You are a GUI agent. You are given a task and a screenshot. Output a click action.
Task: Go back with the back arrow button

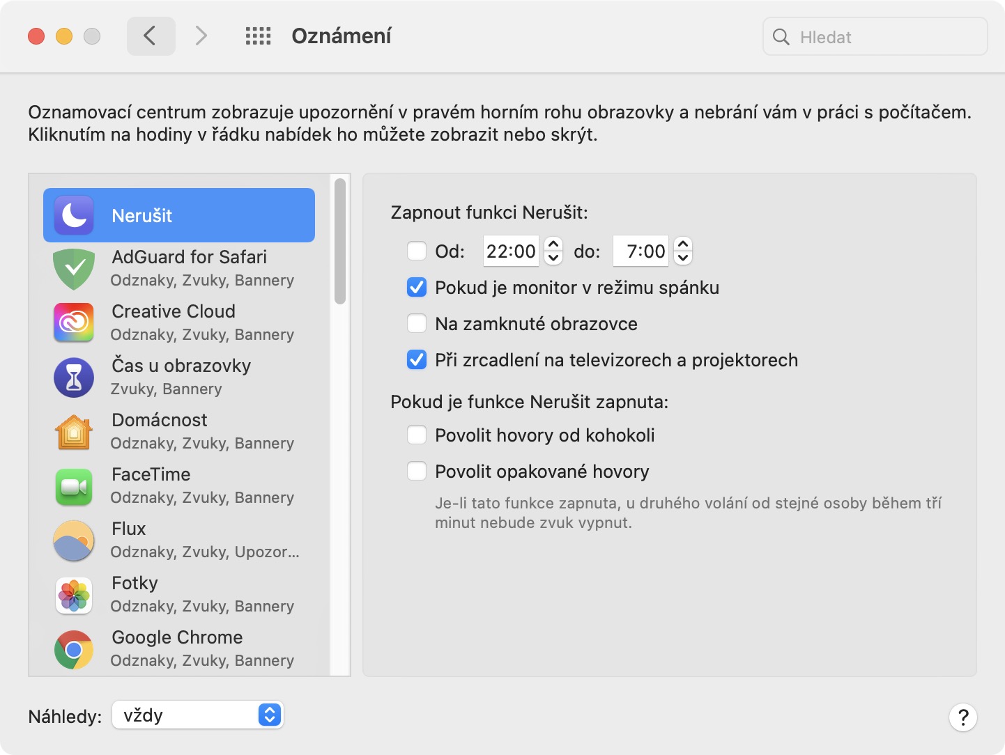[x=151, y=36]
